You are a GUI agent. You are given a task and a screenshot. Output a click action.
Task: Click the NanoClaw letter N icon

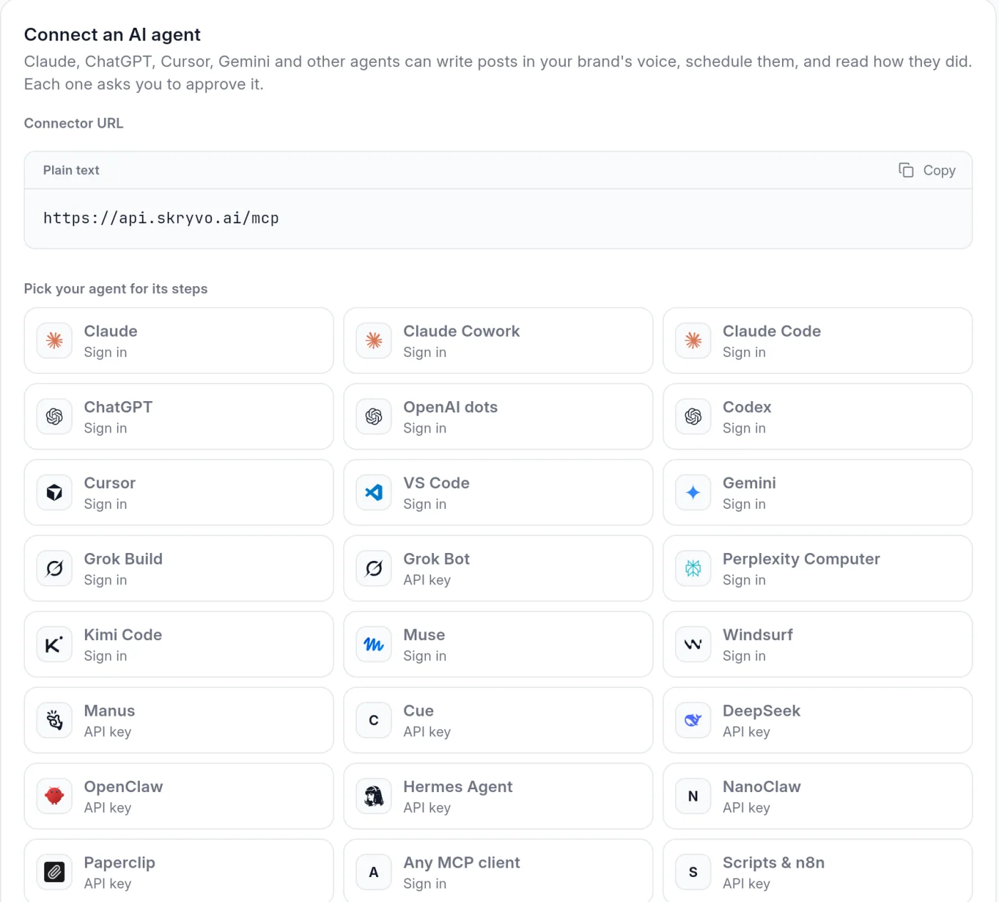(693, 796)
